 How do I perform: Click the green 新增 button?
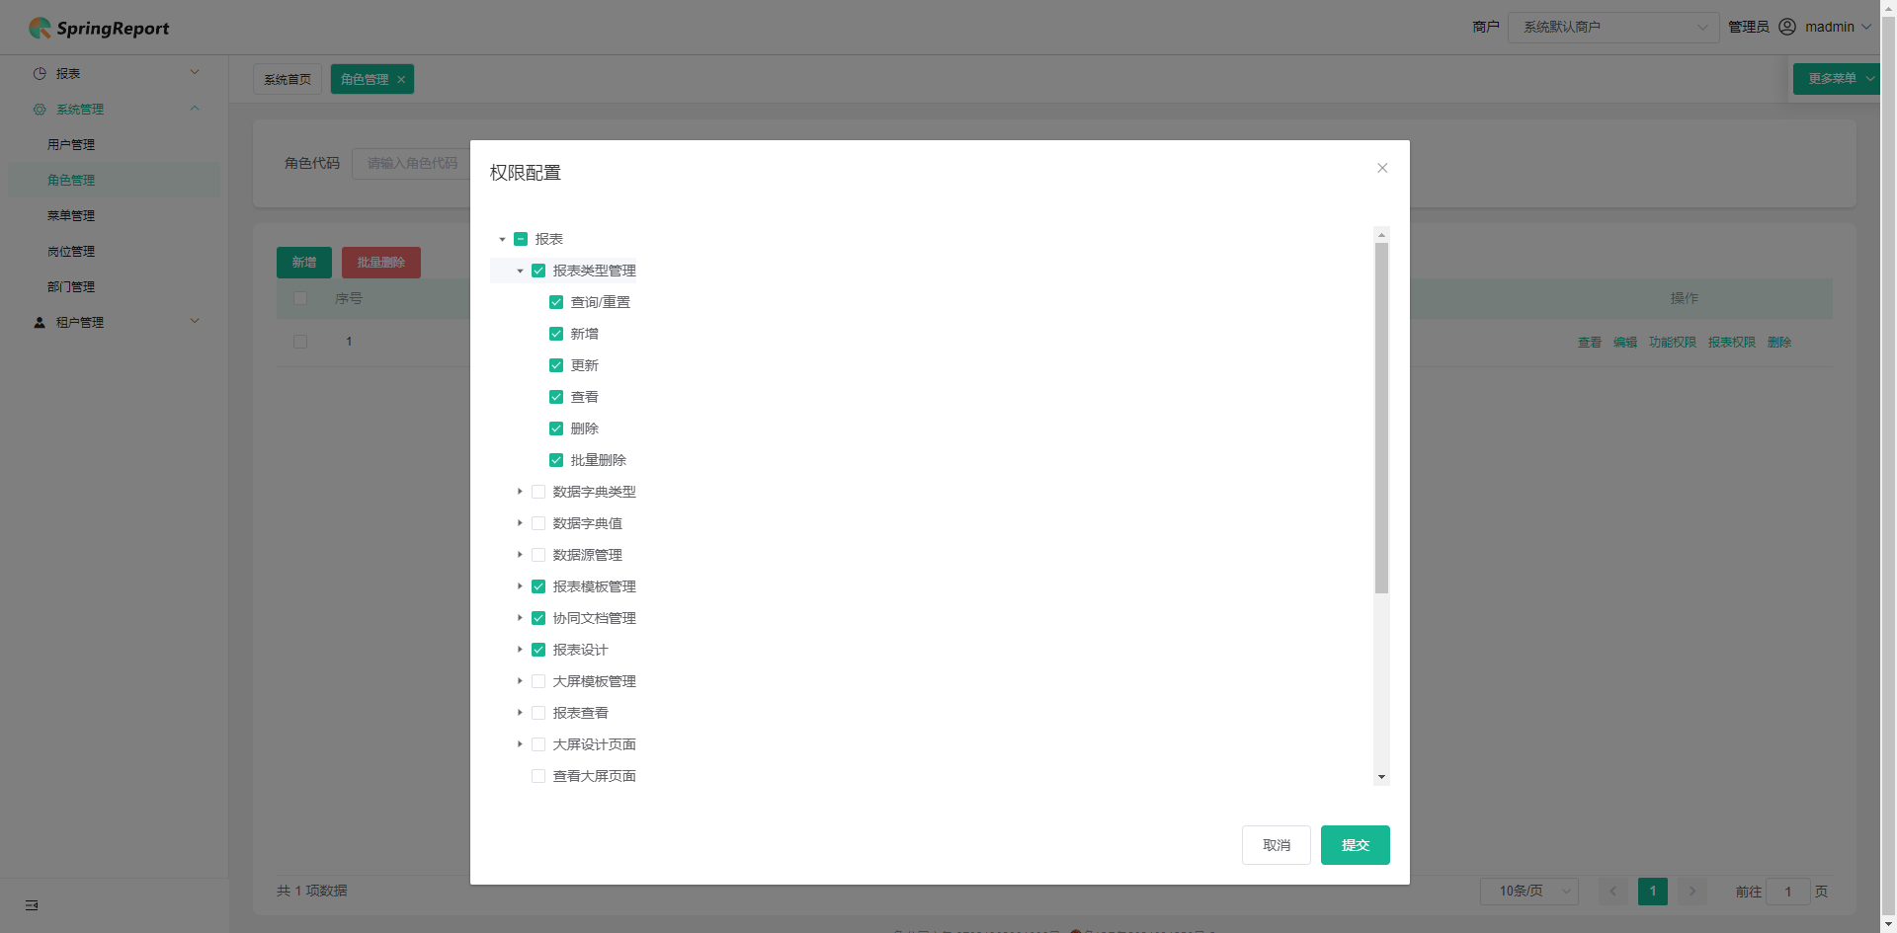[x=304, y=263]
